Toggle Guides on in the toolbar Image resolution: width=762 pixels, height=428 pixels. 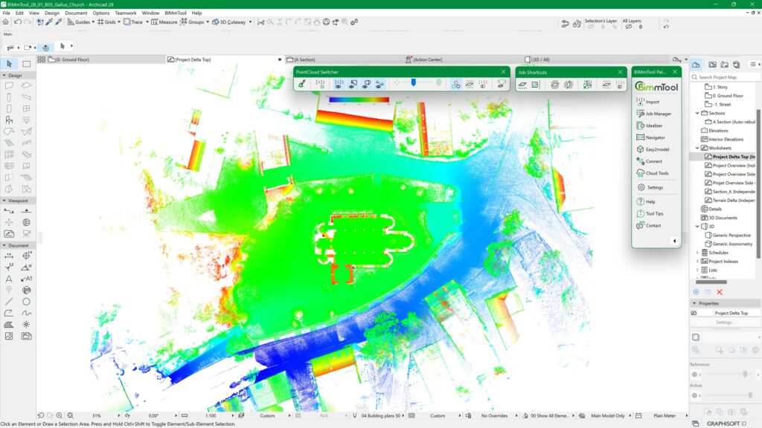[77, 22]
